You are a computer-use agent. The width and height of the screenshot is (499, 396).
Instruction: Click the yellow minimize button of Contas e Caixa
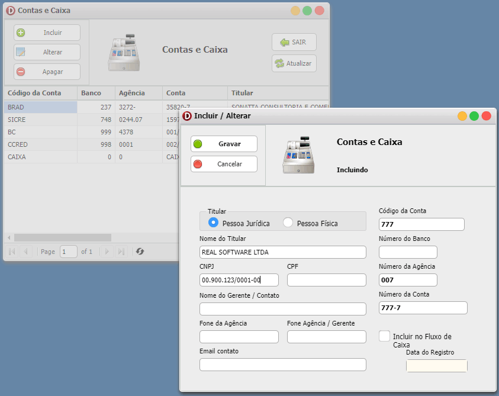(x=295, y=11)
